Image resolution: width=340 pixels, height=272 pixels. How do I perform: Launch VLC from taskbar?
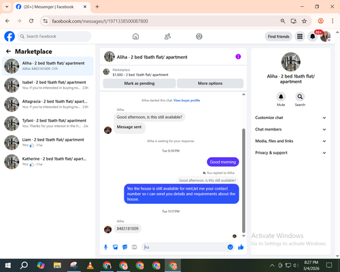pyautogui.click(x=90, y=265)
